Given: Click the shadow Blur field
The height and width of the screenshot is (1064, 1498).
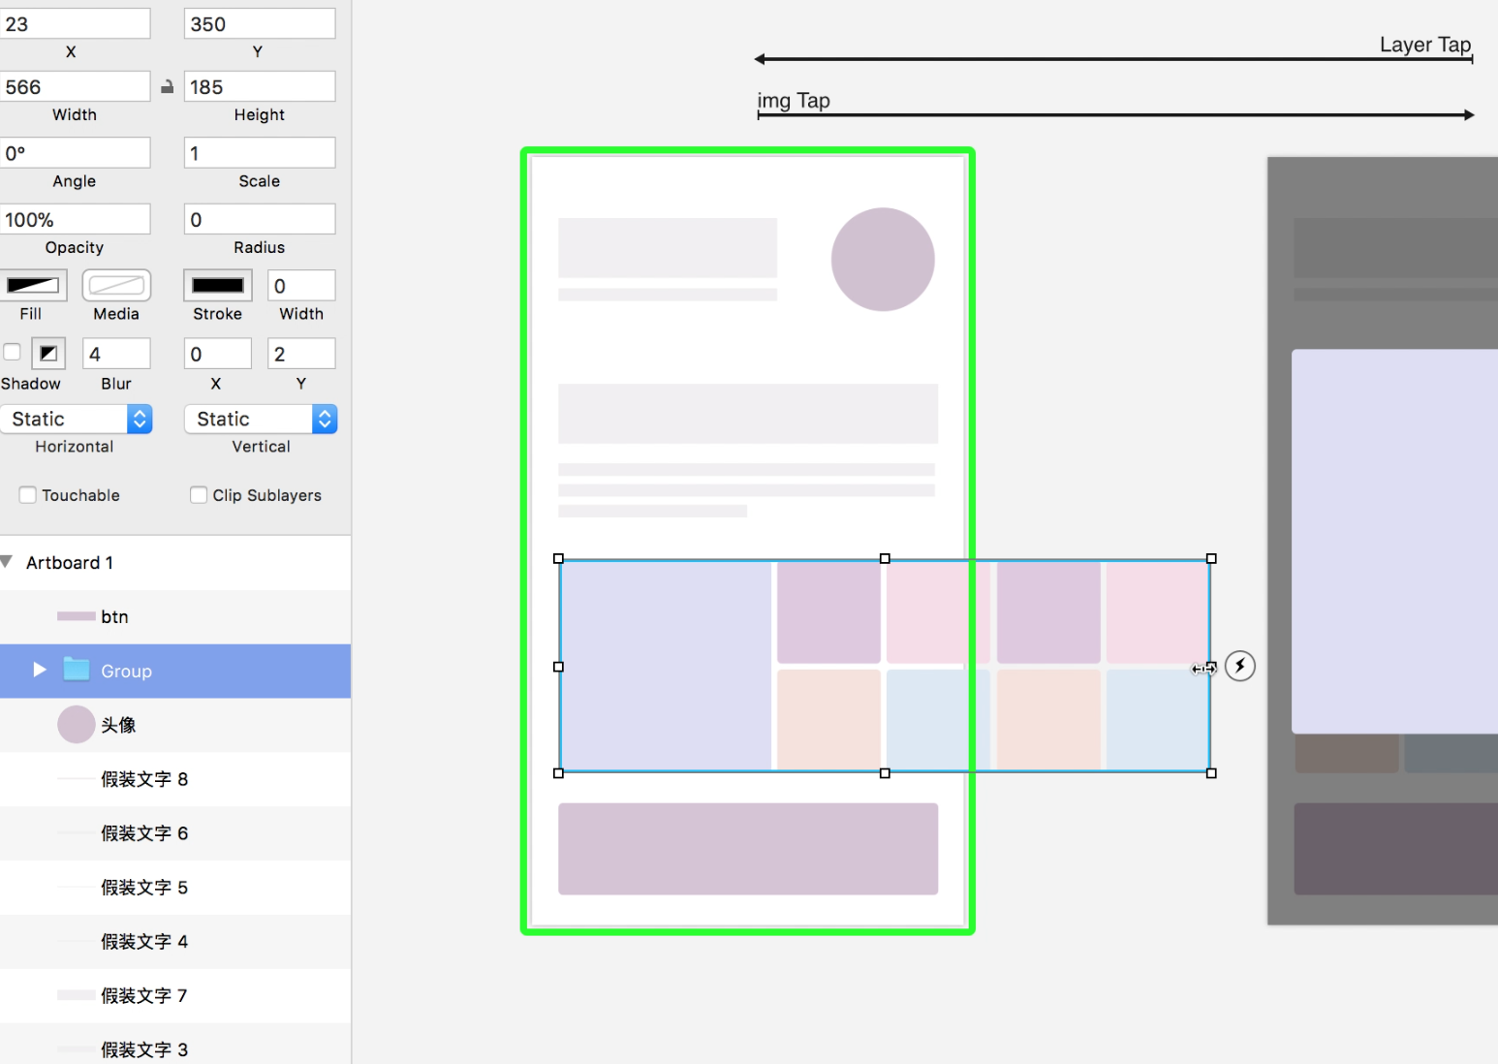Looking at the screenshot, I should click(x=116, y=354).
